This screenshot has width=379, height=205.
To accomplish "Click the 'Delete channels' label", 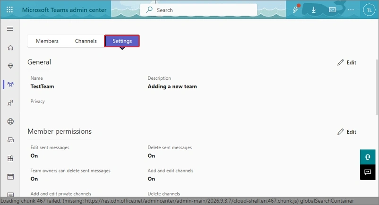I will [164, 194].
